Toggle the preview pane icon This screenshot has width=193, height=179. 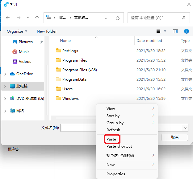[175, 31]
